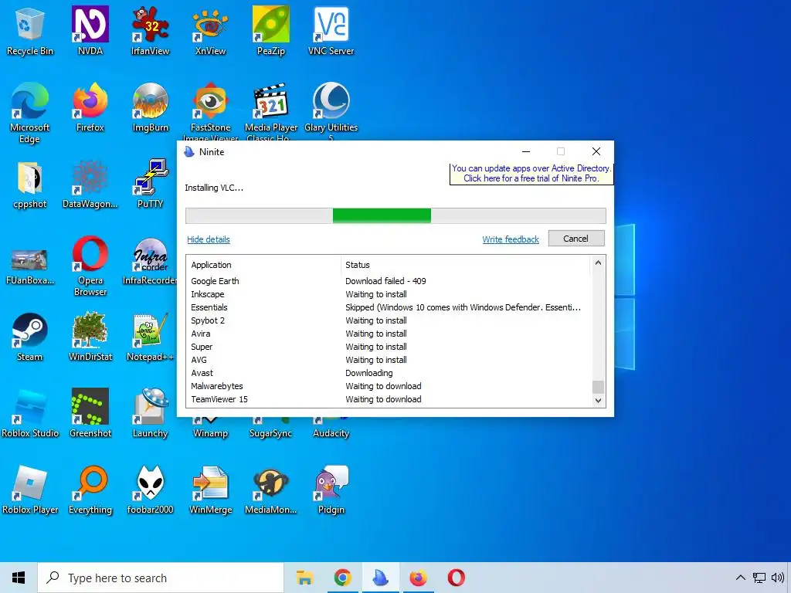The width and height of the screenshot is (791, 593).
Task: Select the TeamViewer 15 row
Action: tap(389, 399)
